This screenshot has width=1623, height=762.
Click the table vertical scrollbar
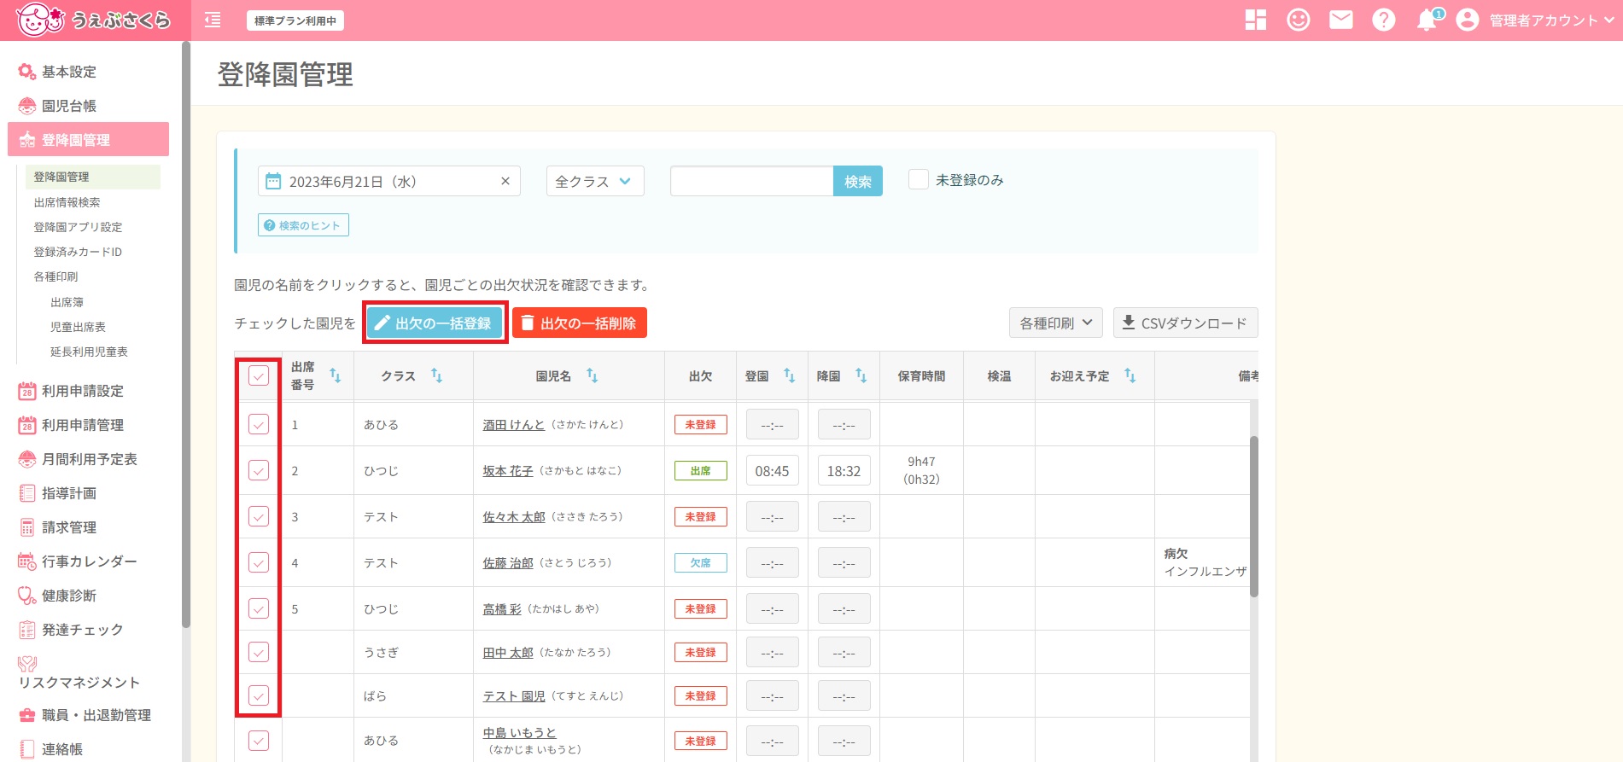(1253, 516)
